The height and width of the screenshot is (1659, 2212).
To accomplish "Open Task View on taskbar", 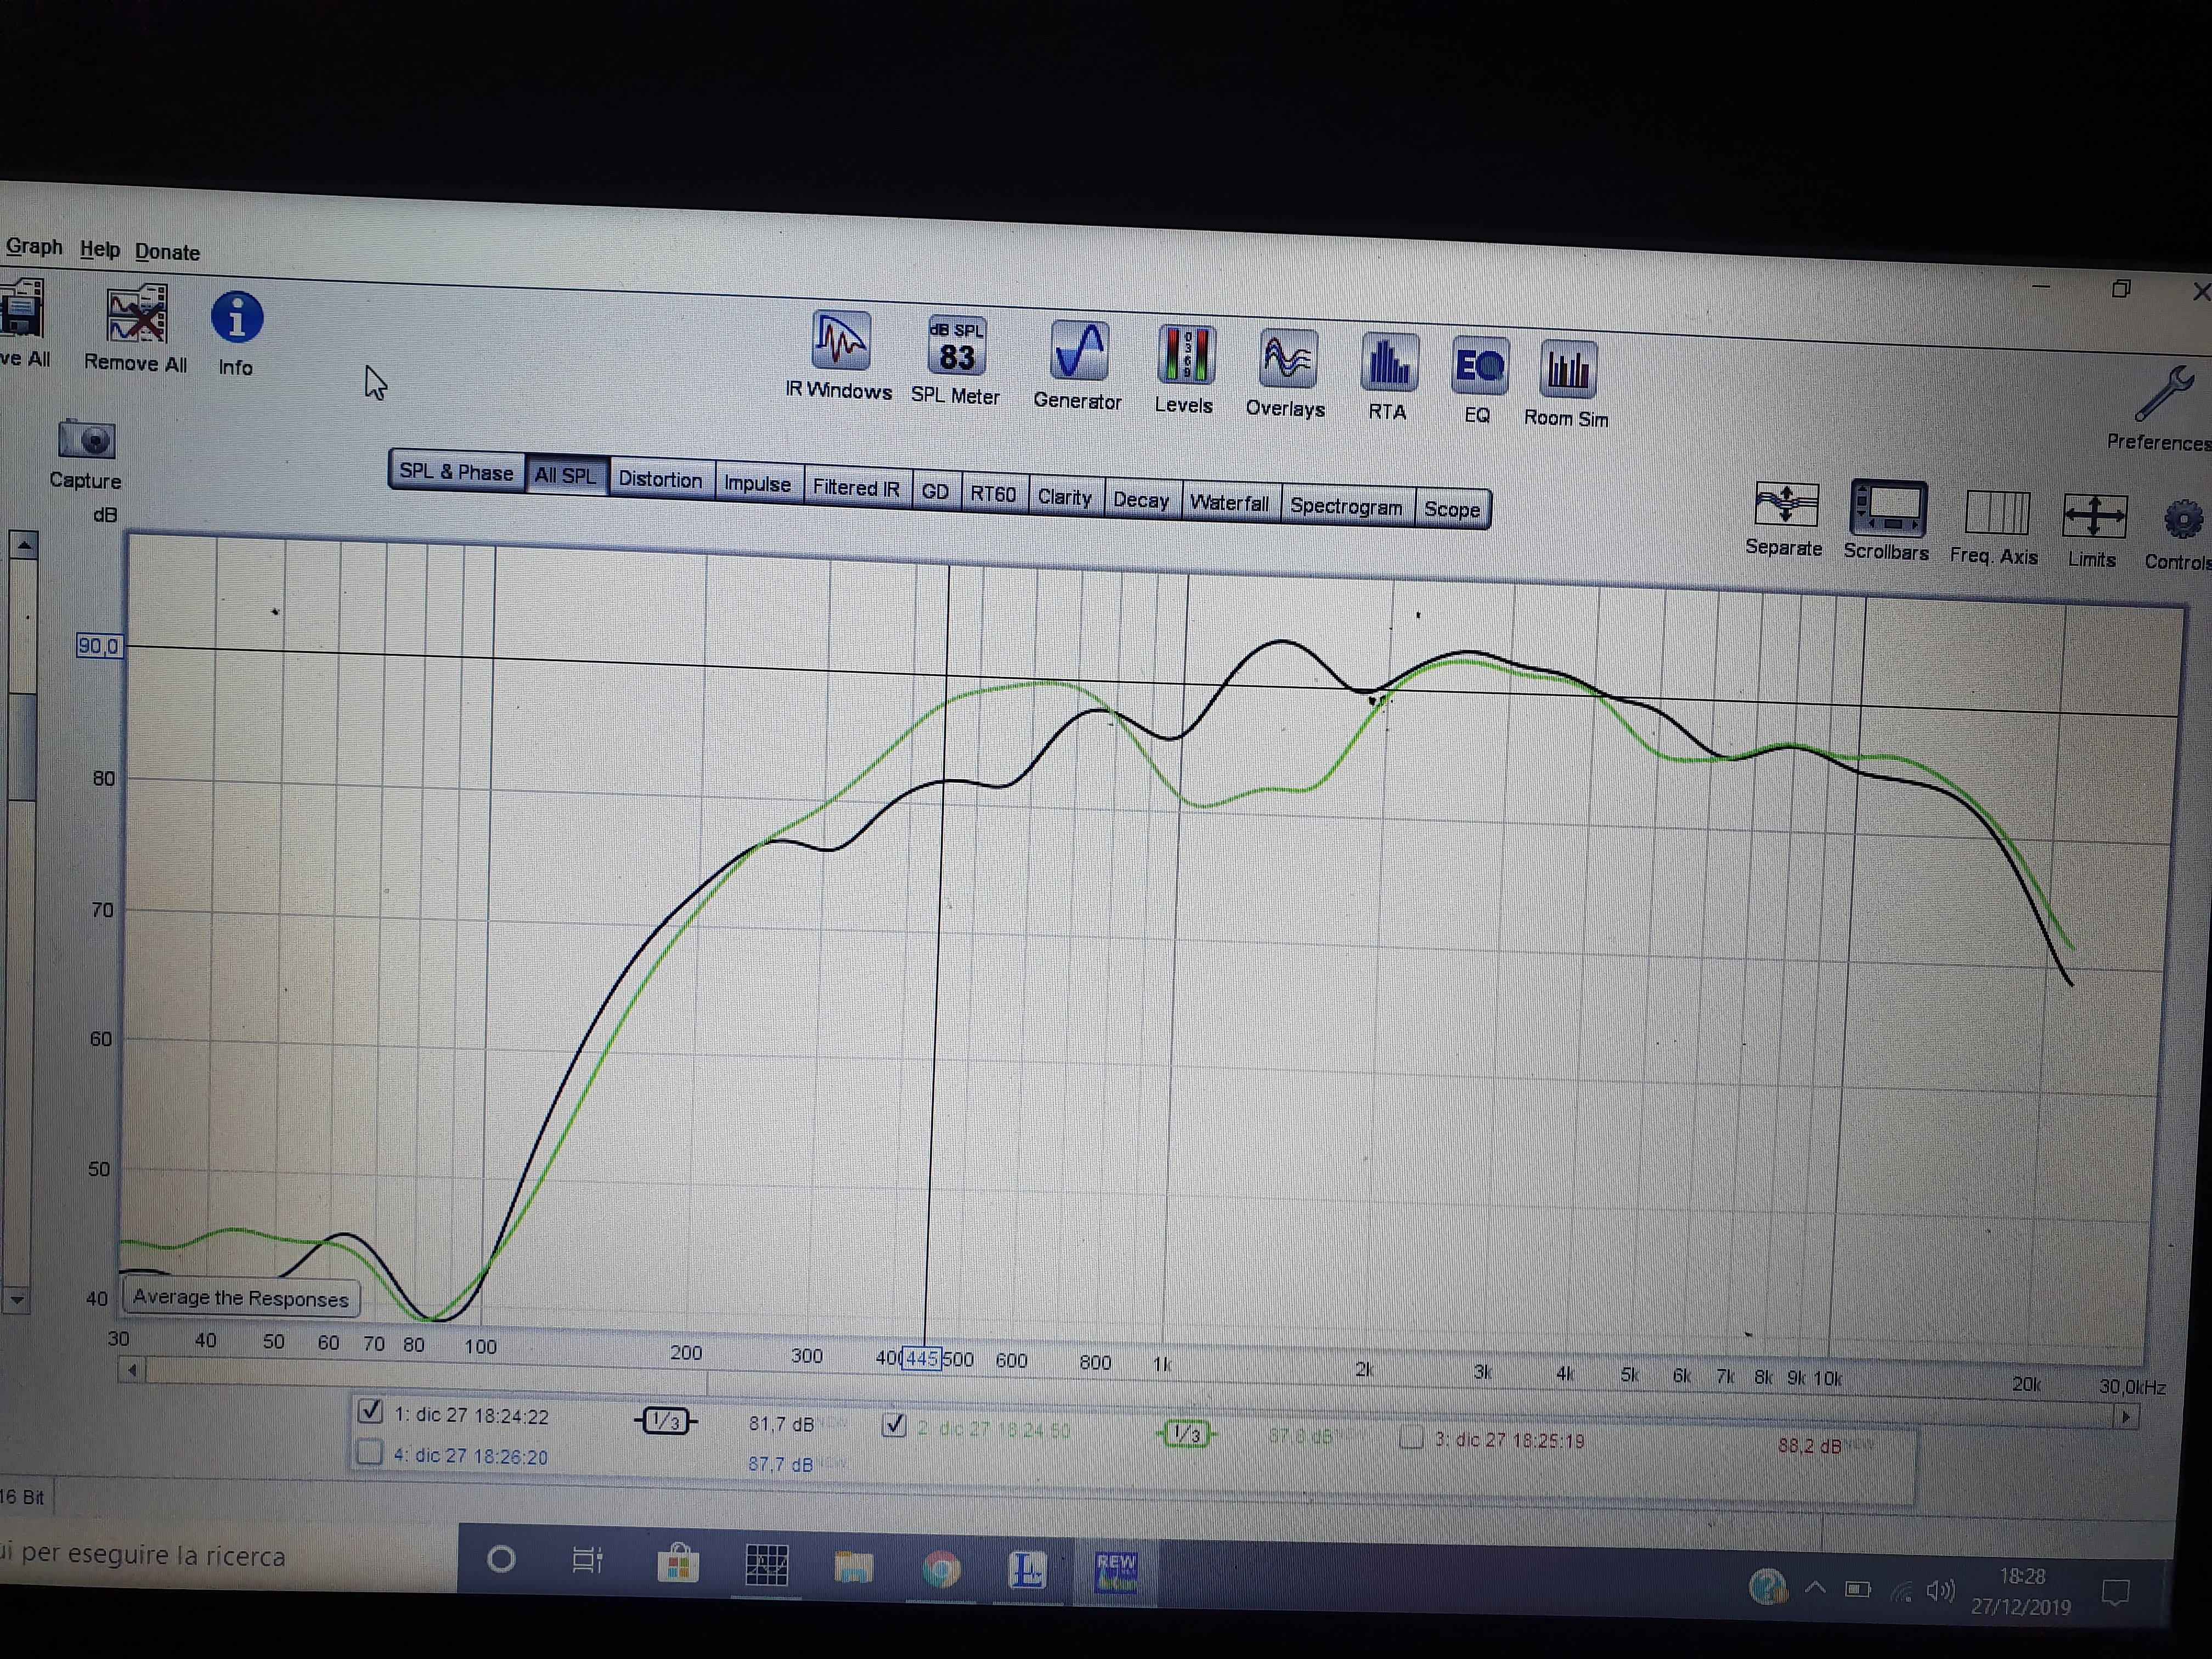I will (x=587, y=1559).
